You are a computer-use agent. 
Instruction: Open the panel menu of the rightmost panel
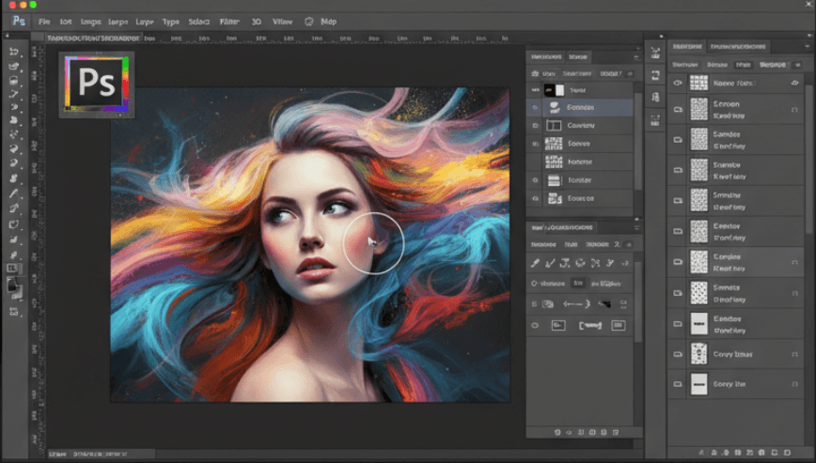coord(806,46)
